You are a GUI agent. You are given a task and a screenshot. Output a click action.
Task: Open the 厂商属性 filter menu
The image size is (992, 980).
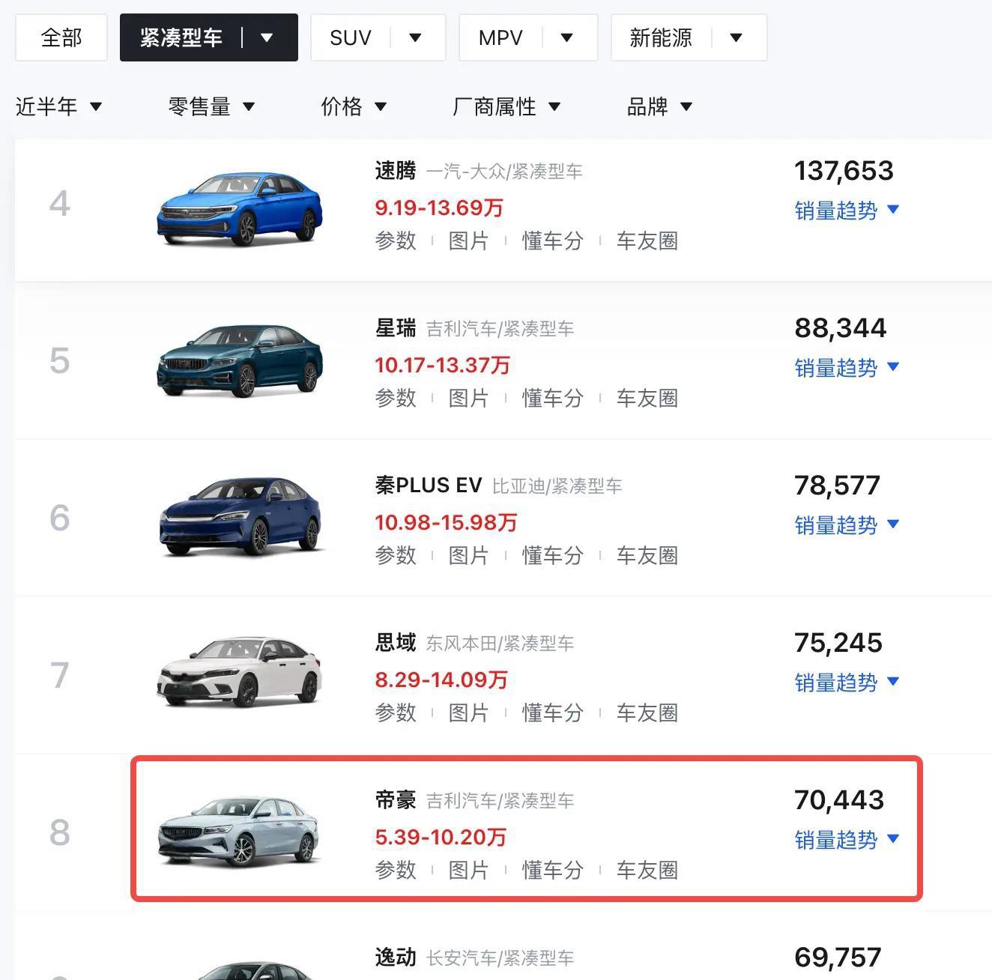(x=506, y=106)
